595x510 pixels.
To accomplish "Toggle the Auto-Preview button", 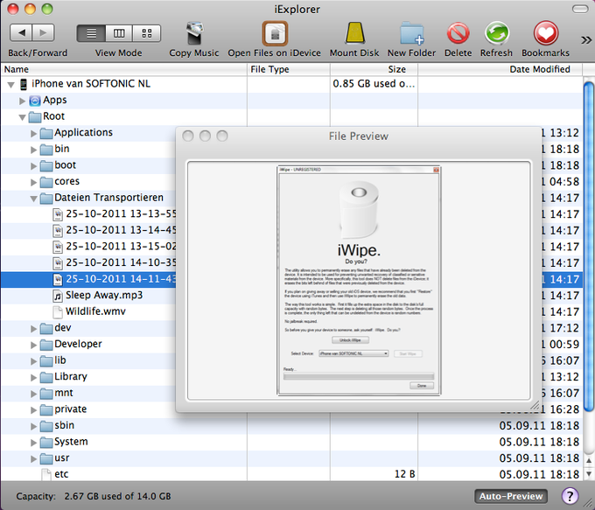I will coord(511,496).
